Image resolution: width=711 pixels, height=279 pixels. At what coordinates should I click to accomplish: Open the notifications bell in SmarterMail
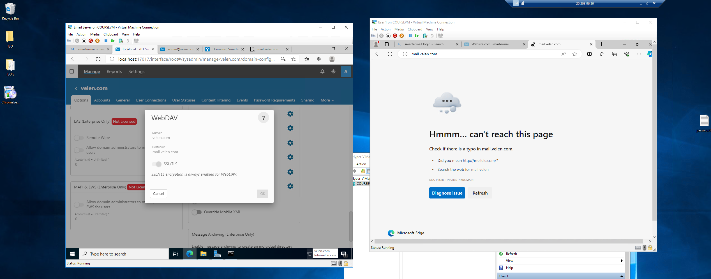pos(322,72)
